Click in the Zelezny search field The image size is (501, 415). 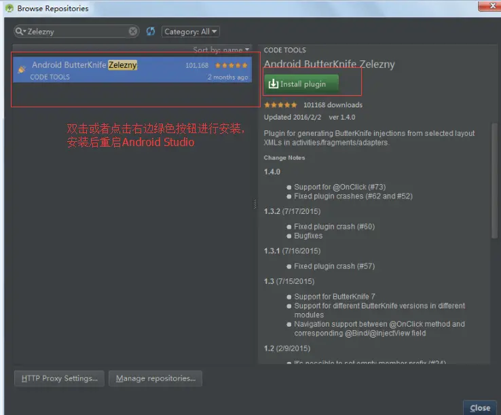77,31
